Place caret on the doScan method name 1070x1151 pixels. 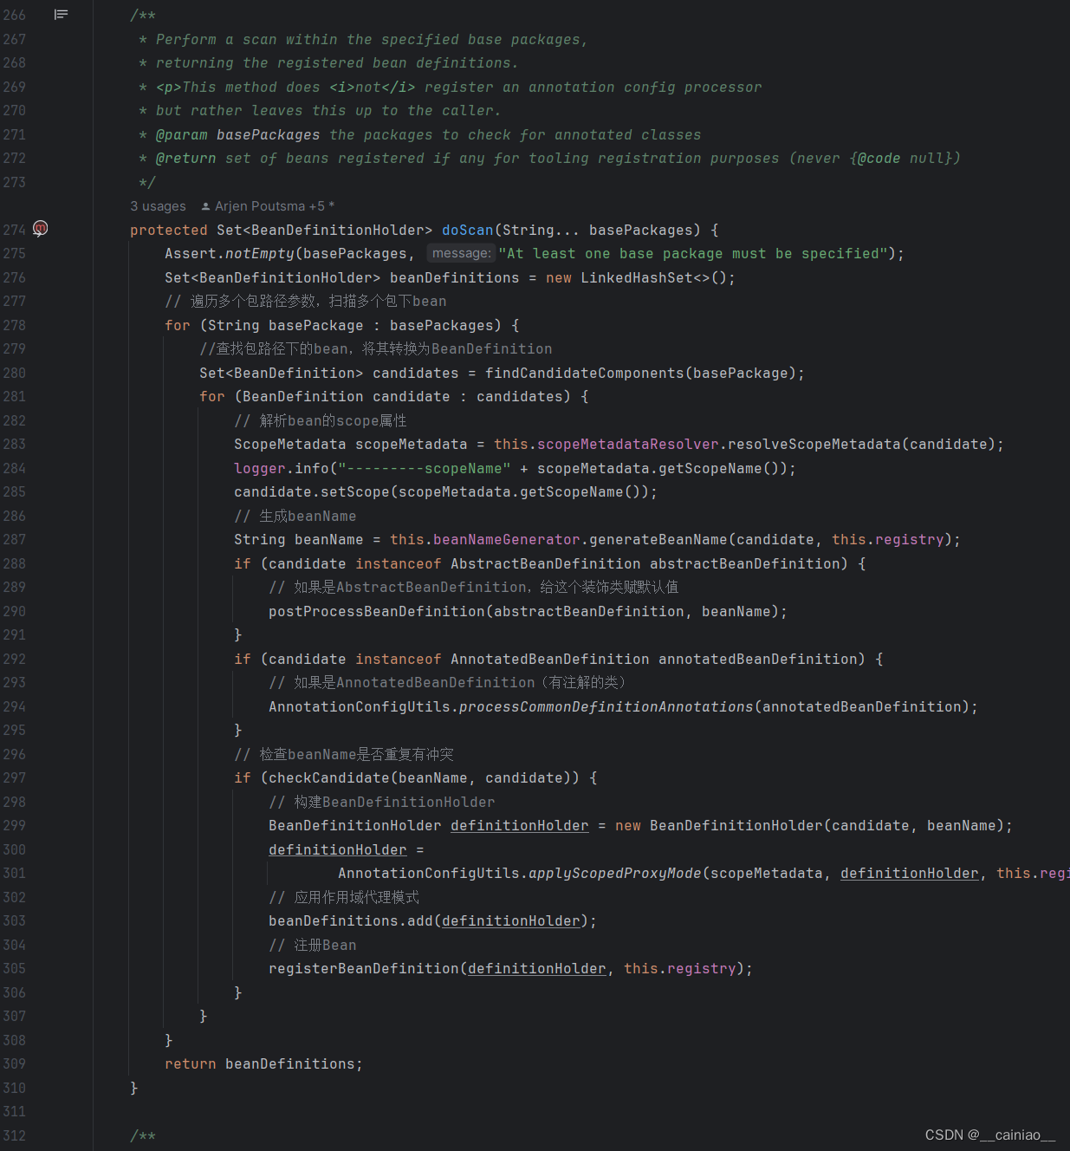coord(468,230)
